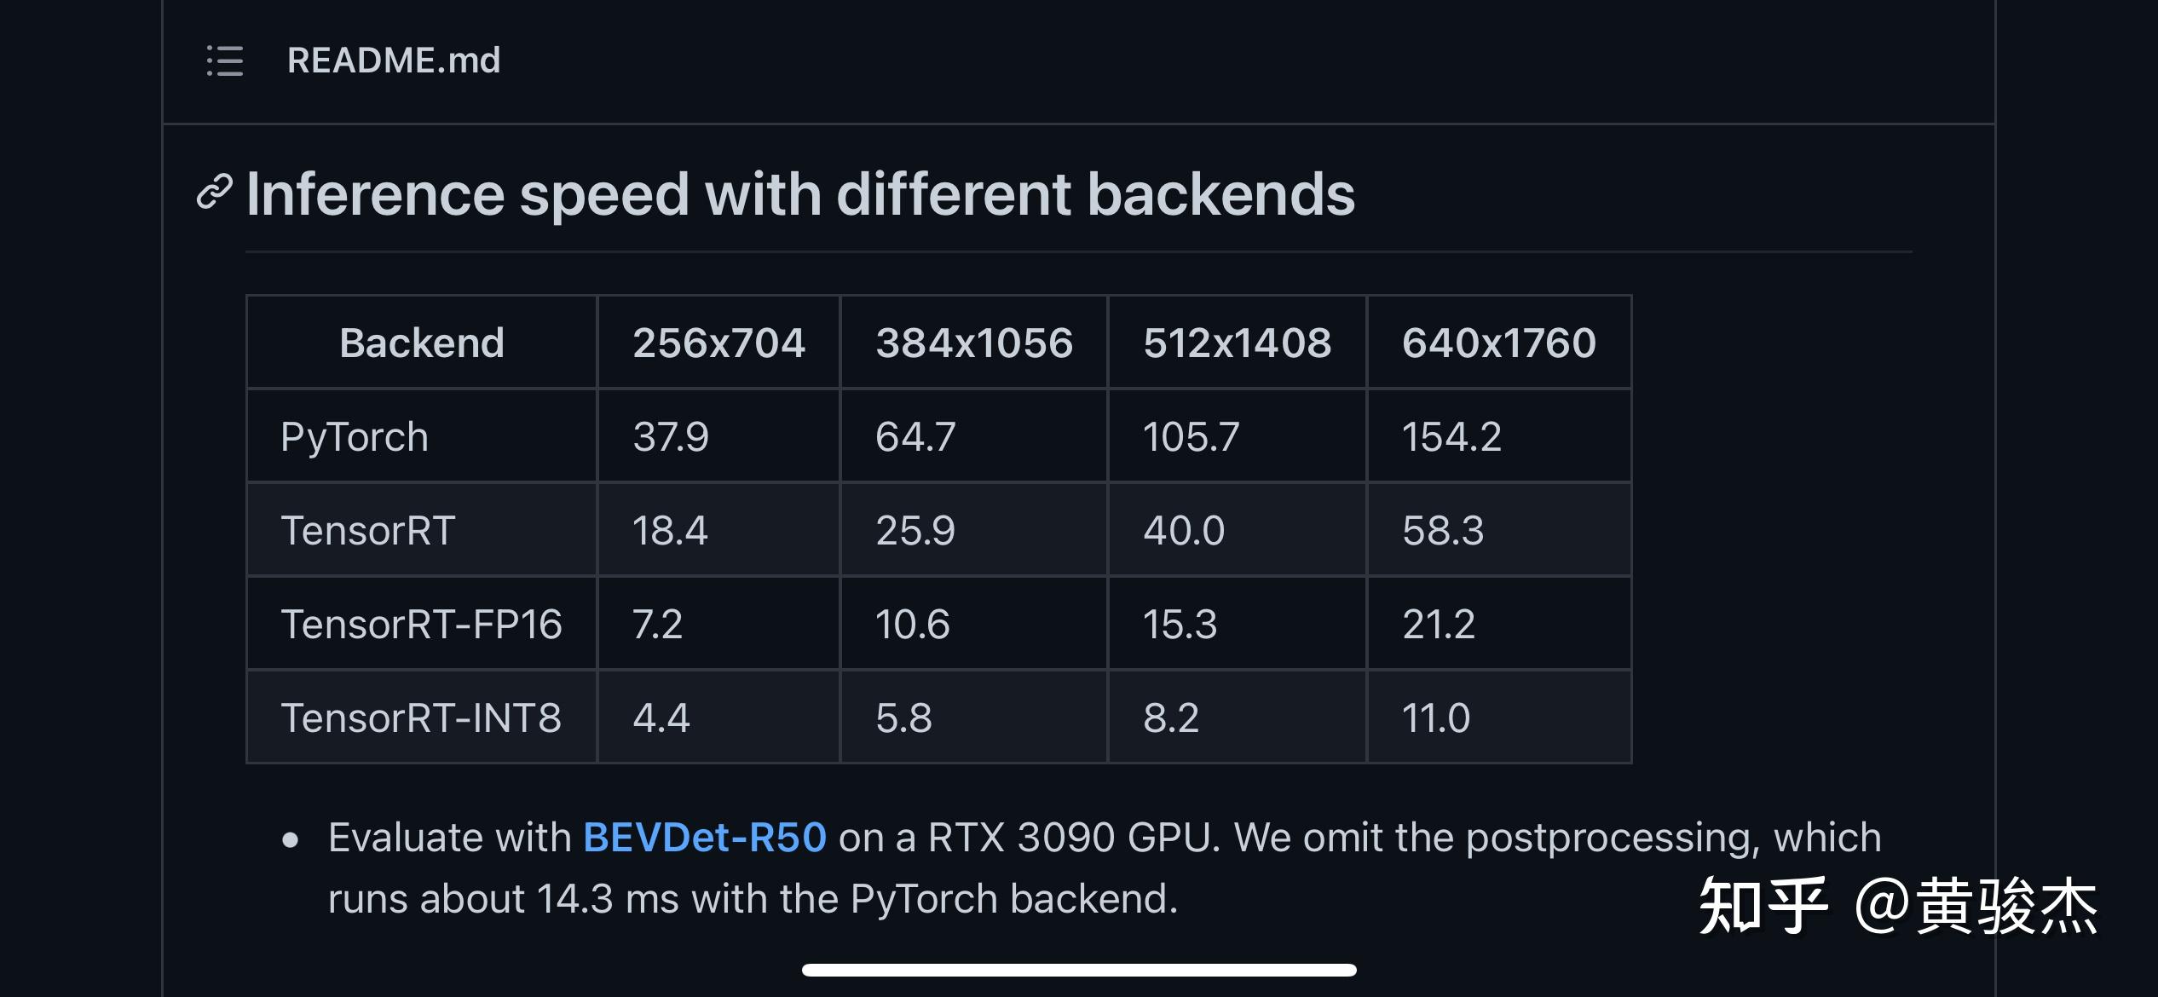
Task: Click the TensorRT 58.3 value cell
Action: pos(1443,530)
